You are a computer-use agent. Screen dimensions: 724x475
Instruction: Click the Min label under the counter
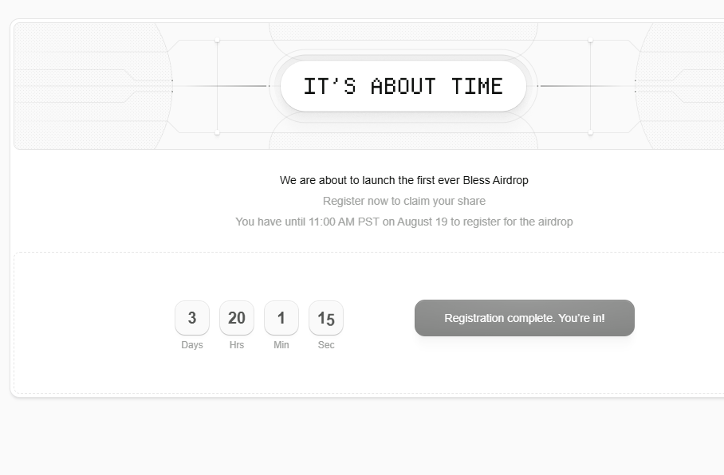pos(281,345)
